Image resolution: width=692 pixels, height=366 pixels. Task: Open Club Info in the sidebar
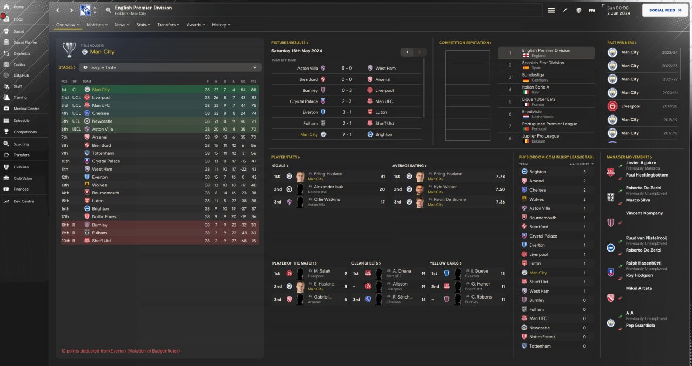(22, 167)
